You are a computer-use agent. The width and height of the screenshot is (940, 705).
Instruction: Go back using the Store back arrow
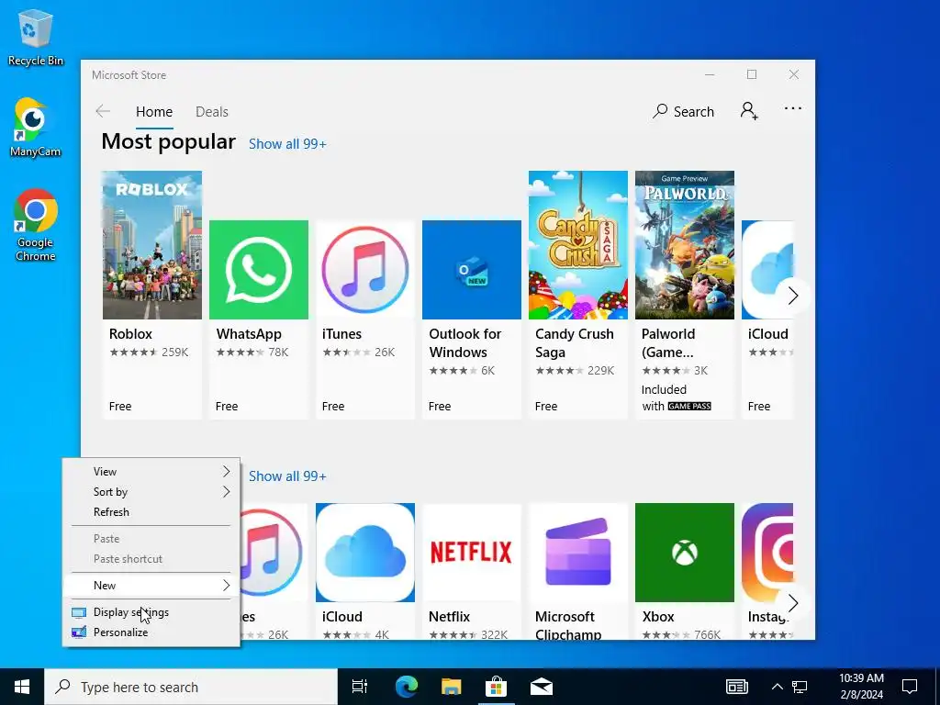(103, 111)
